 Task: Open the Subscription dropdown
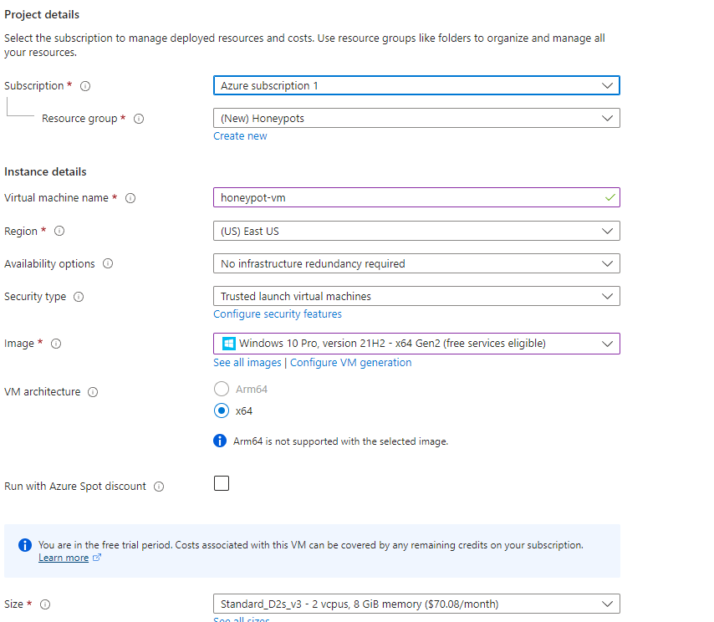tap(416, 85)
